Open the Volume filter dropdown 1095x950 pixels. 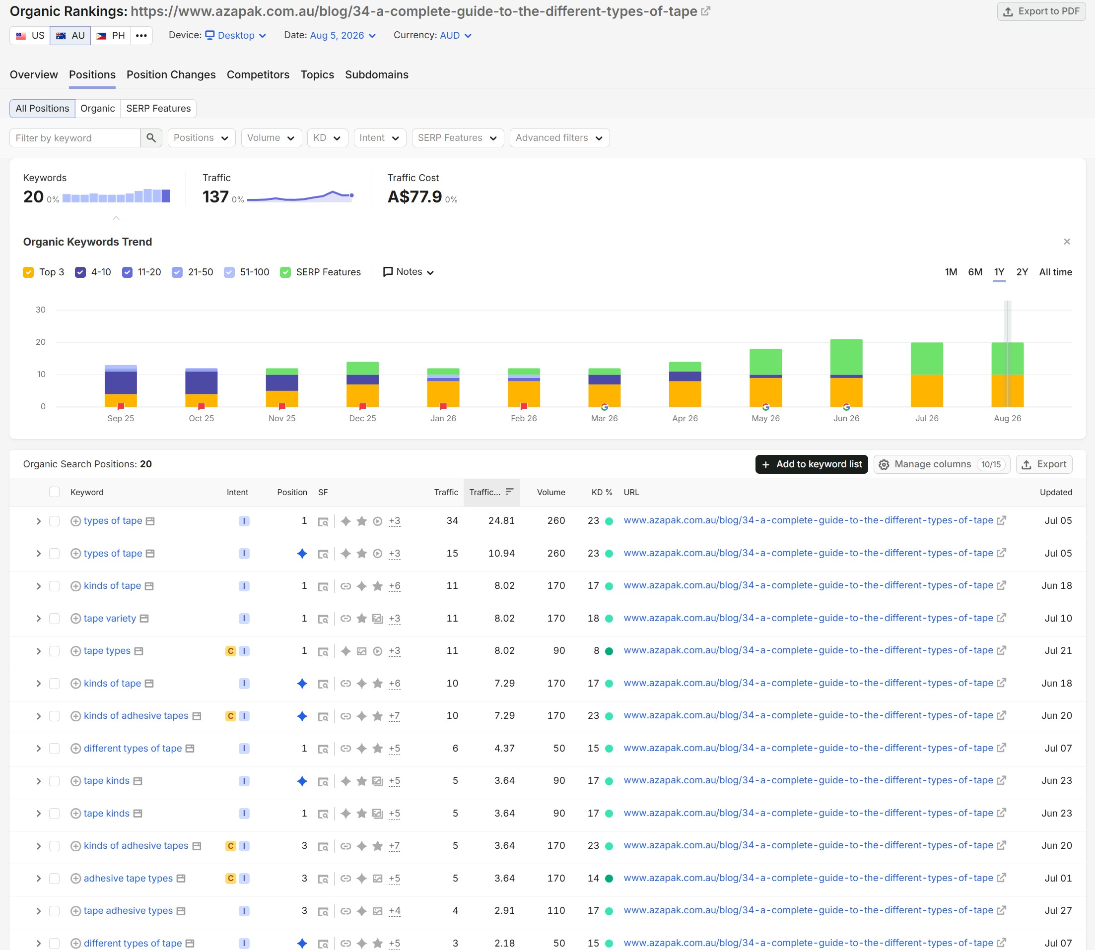pyautogui.click(x=272, y=138)
